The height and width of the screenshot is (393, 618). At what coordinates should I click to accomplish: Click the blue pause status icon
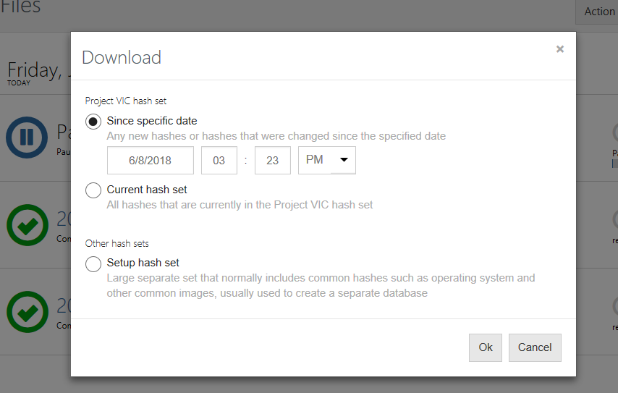click(27, 138)
